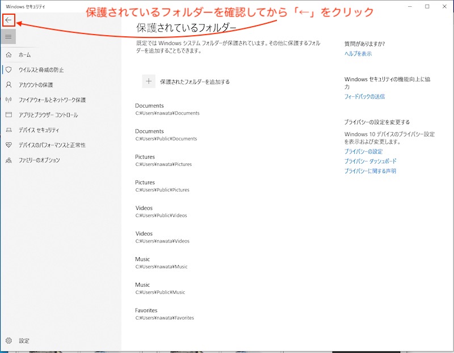454x353 pixels.
Task: Open ホーム in the sidebar
Action: (x=24, y=54)
